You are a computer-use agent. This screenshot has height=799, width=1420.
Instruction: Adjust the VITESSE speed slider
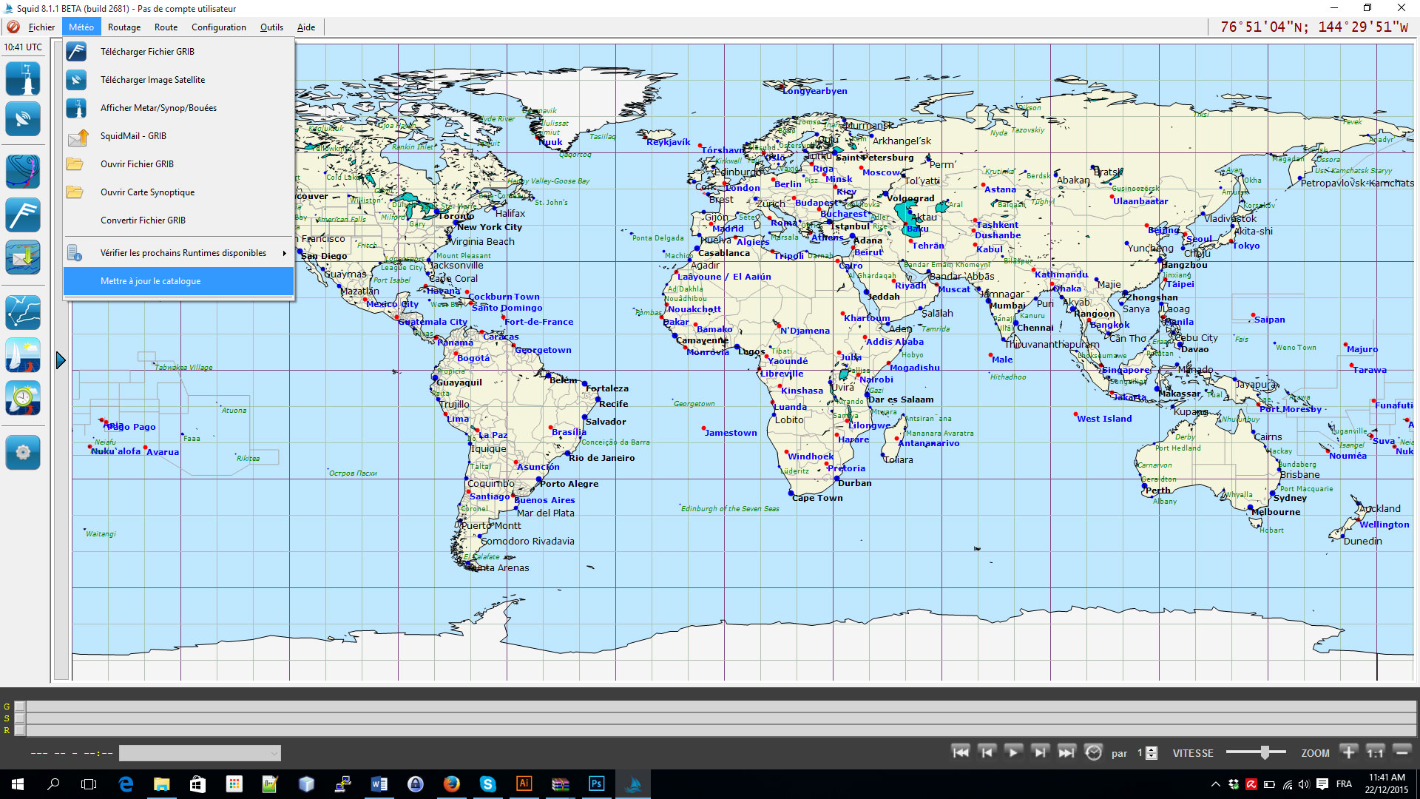pyautogui.click(x=1265, y=752)
